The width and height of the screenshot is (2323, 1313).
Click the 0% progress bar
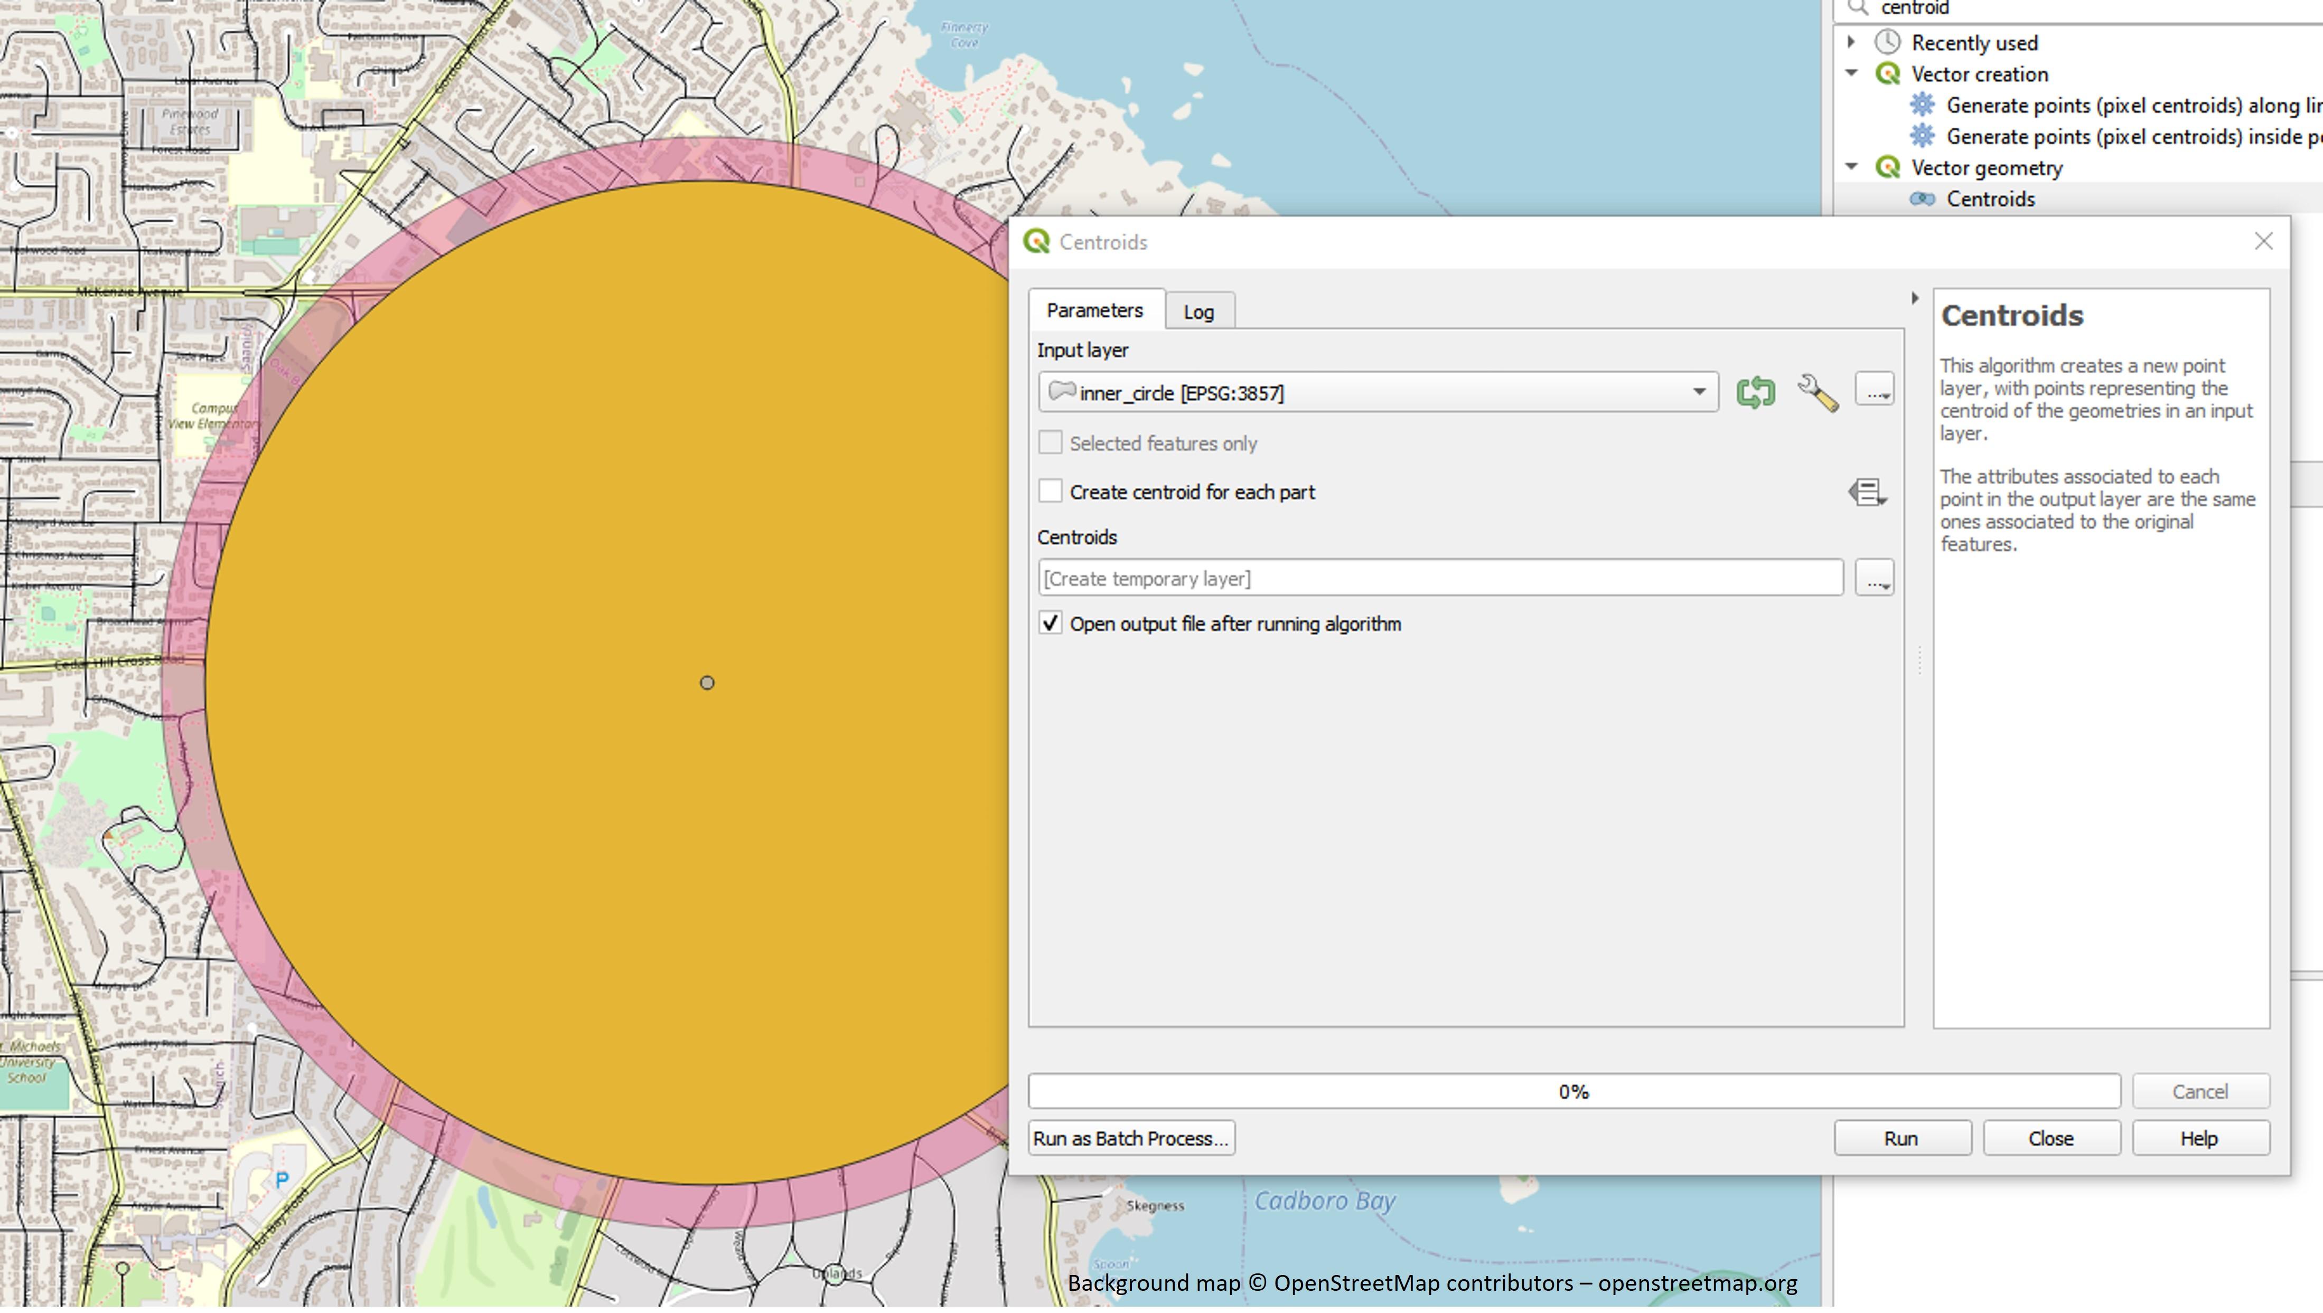coord(1573,1092)
